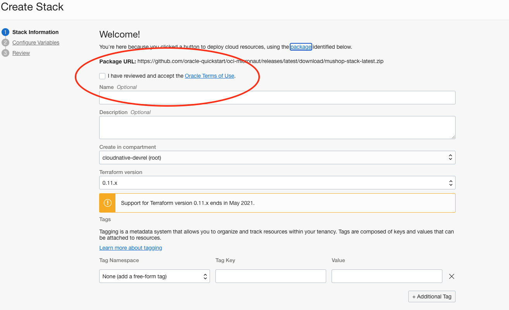
Task: Click into the Name input field
Action: [x=277, y=97]
